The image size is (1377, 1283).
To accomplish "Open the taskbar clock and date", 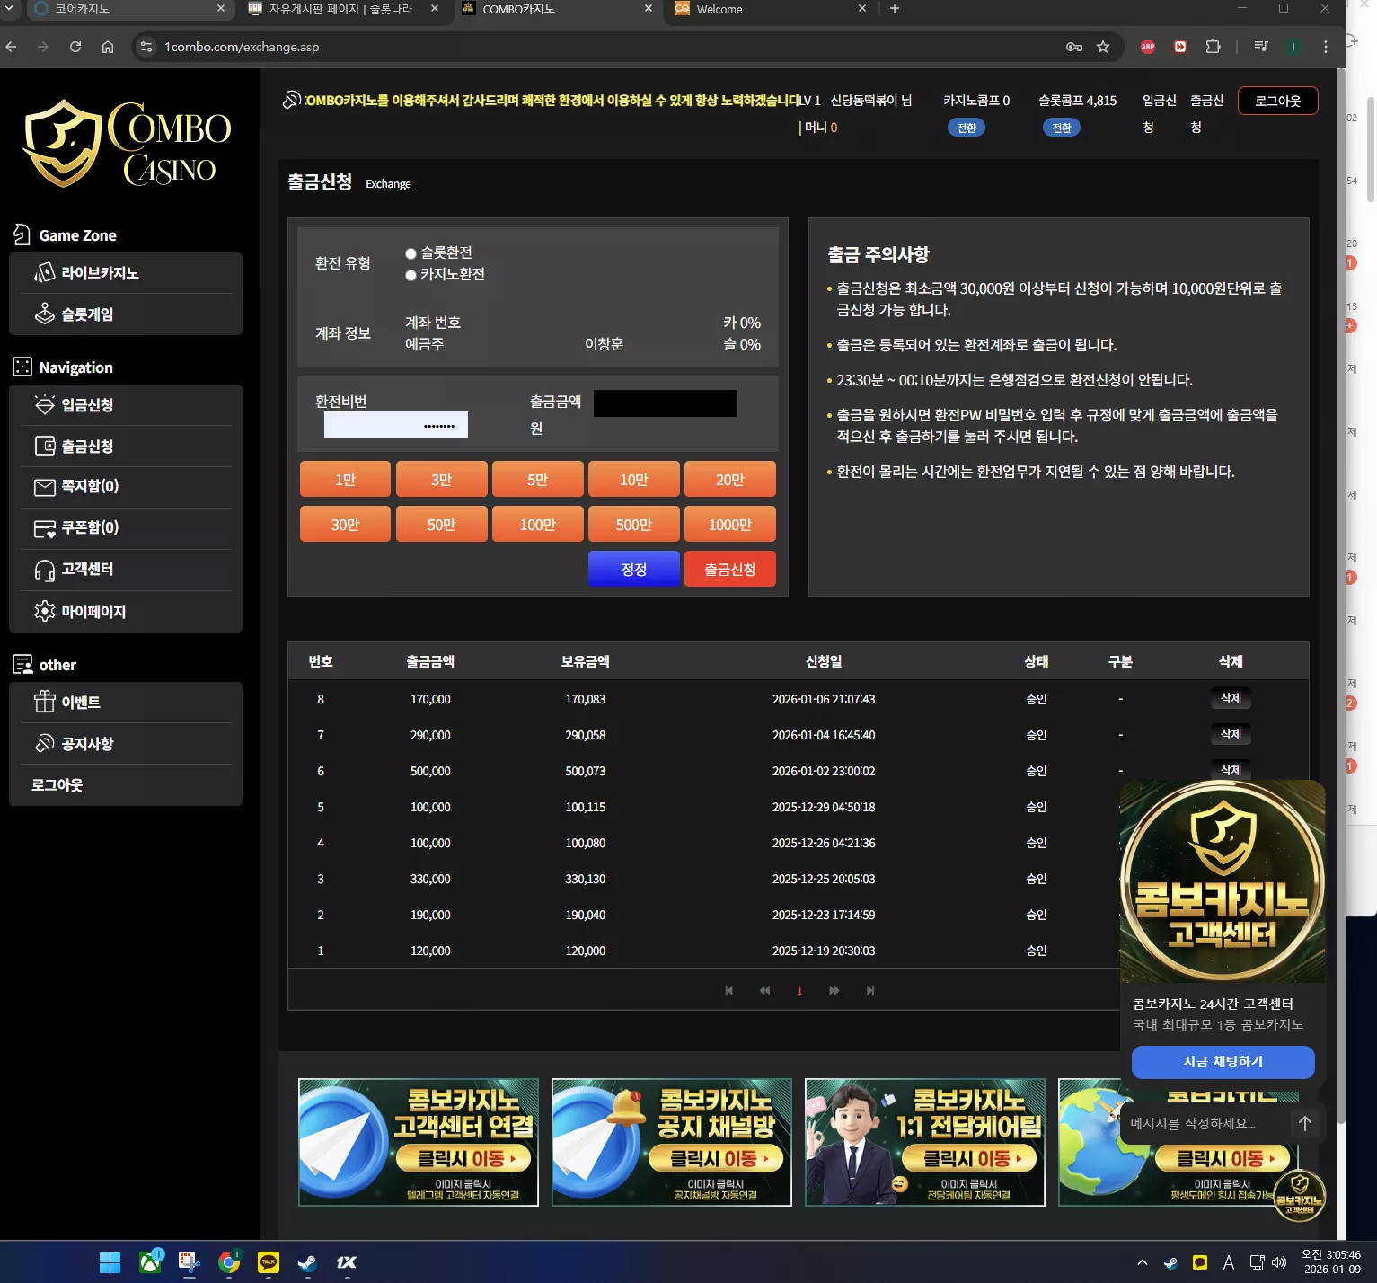I will click(x=1331, y=1262).
